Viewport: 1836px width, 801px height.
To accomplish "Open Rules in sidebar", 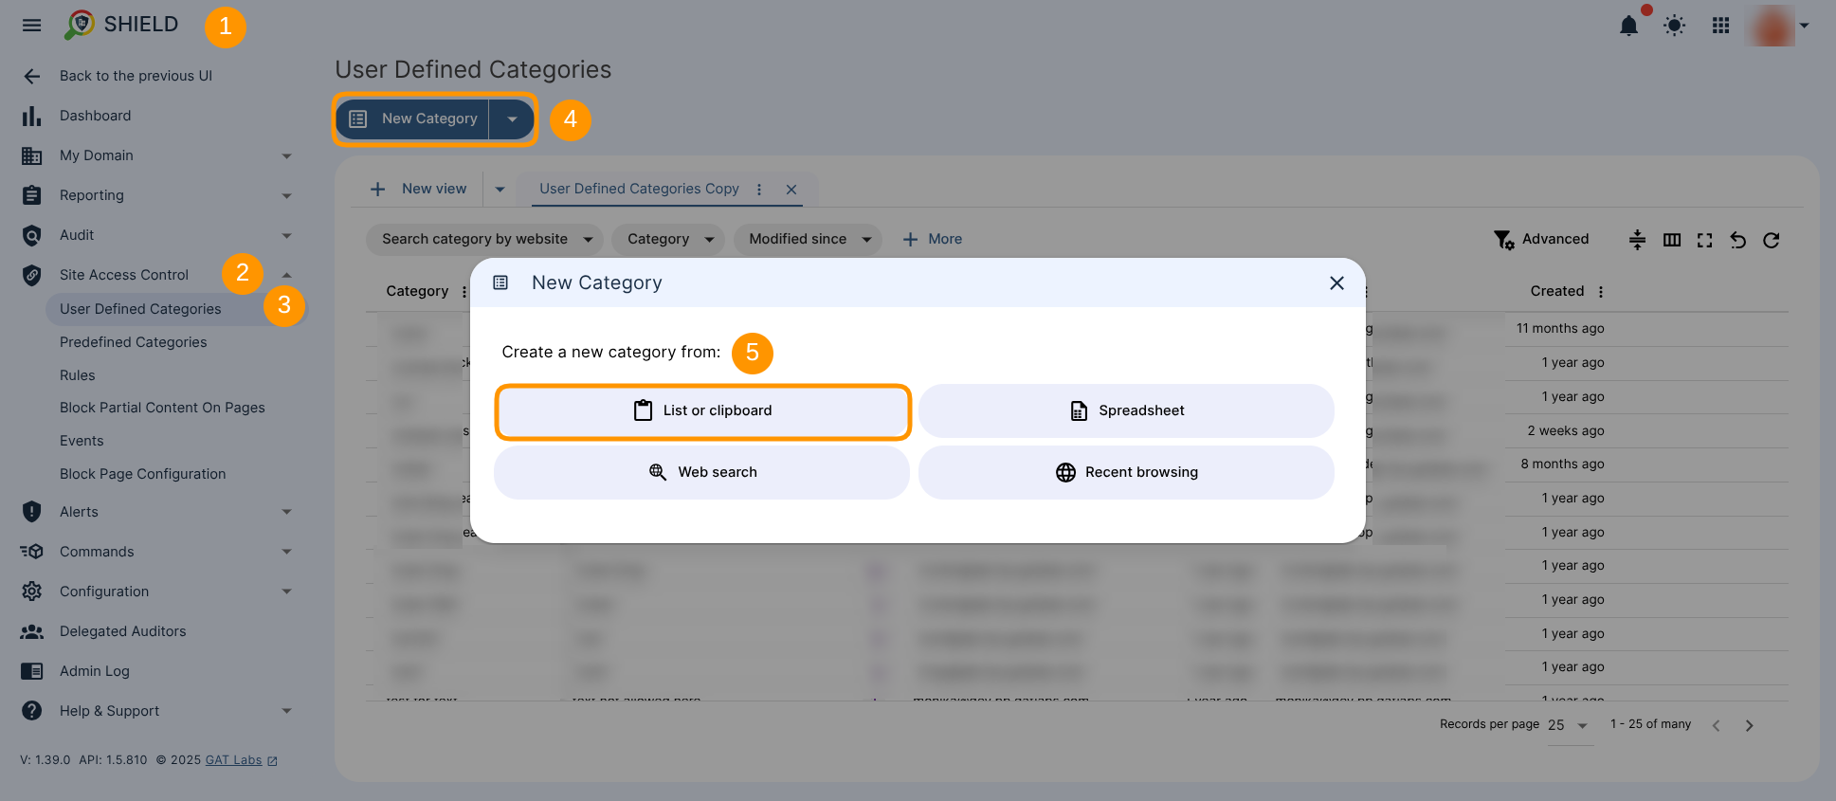I will (x=78, y=375).
